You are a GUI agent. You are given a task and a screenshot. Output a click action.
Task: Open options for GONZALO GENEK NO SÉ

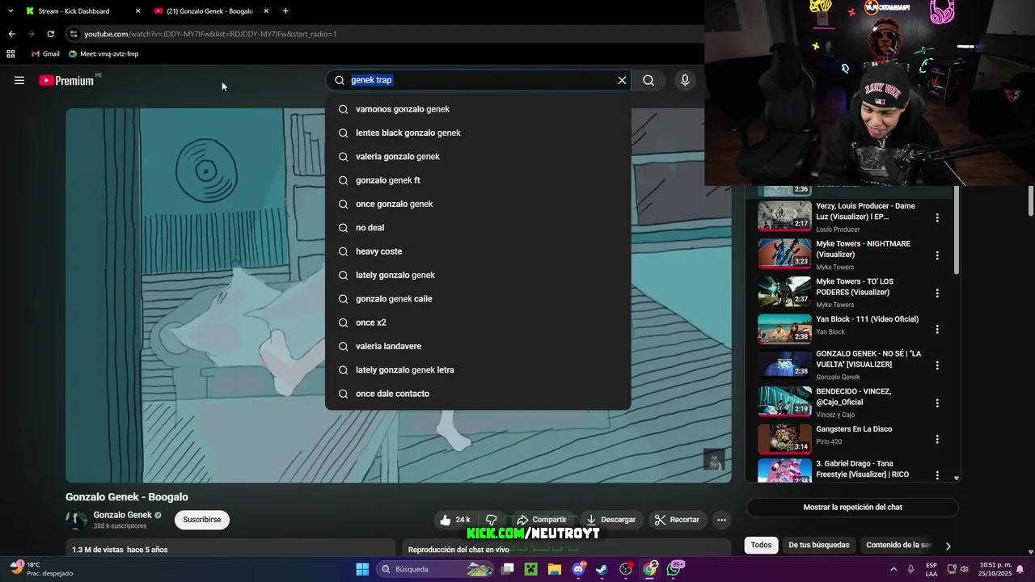coord(937,365)
